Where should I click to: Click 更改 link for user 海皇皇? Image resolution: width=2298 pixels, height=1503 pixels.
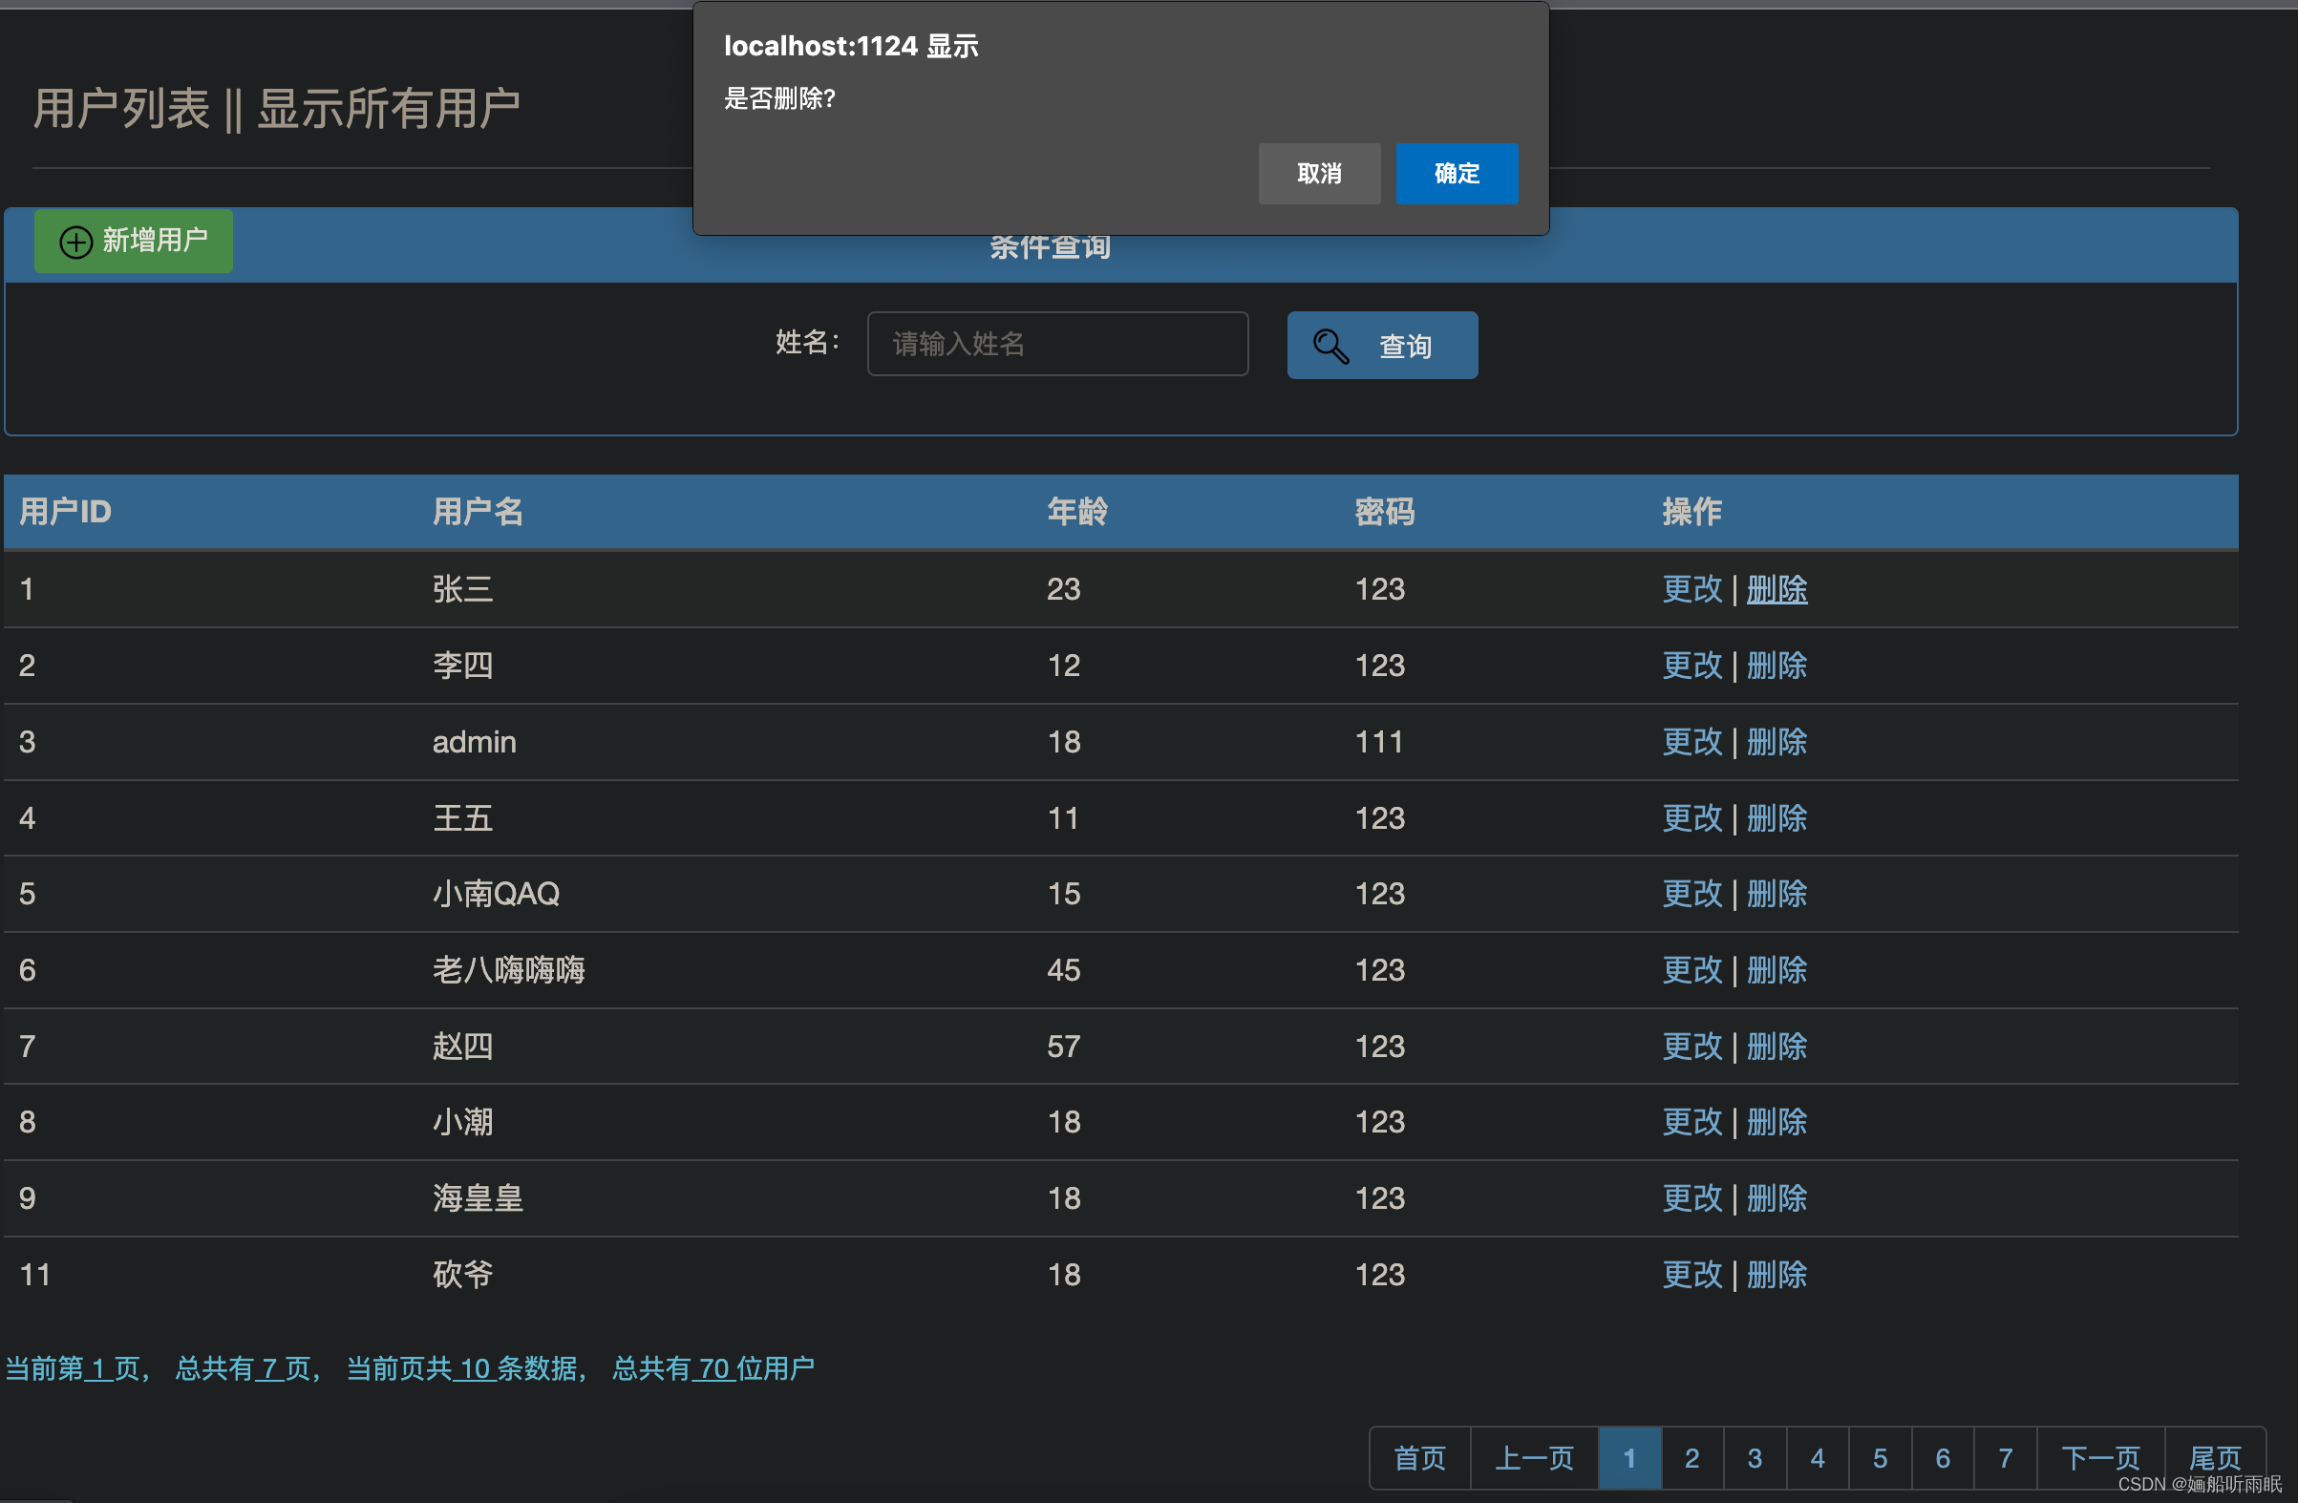[x=1692, y=1197]
